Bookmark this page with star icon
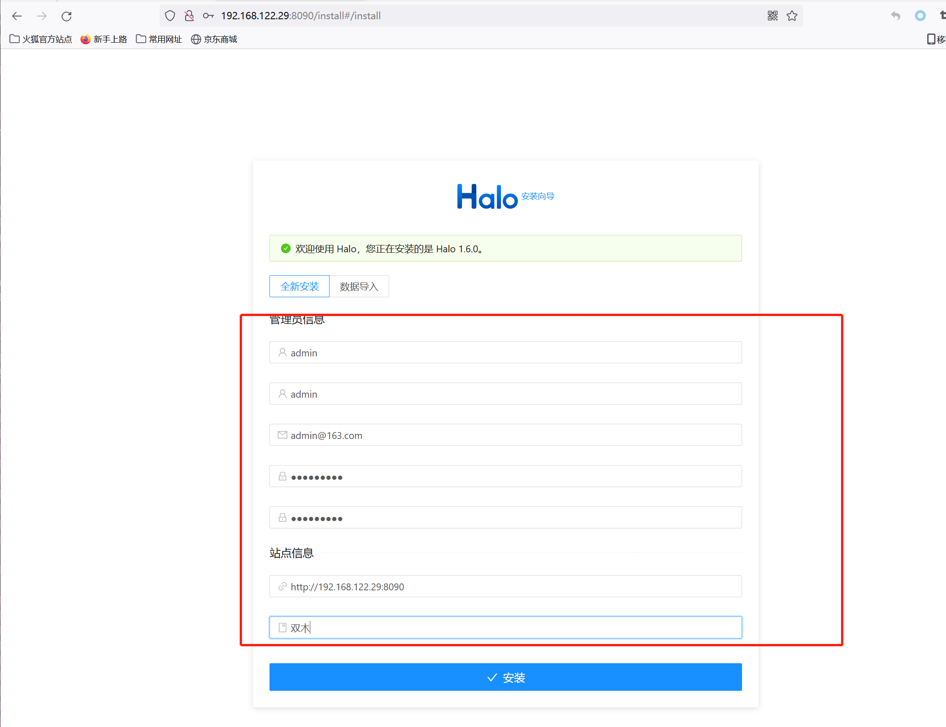The height and width of the screenshot is (727, 946). [x=792, y=16]
